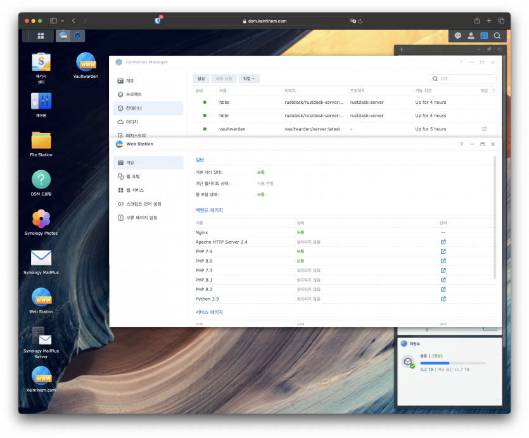529x438 pixels.
Task: Expand the 작업 dropdown in Container Manager
Action: click(x=248, y=78)
